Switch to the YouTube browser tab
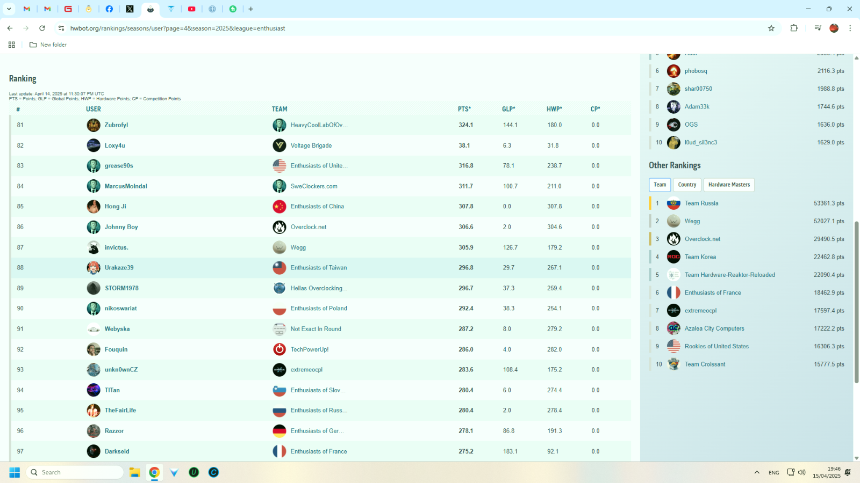Screen dimensions: 860x483 191,9
